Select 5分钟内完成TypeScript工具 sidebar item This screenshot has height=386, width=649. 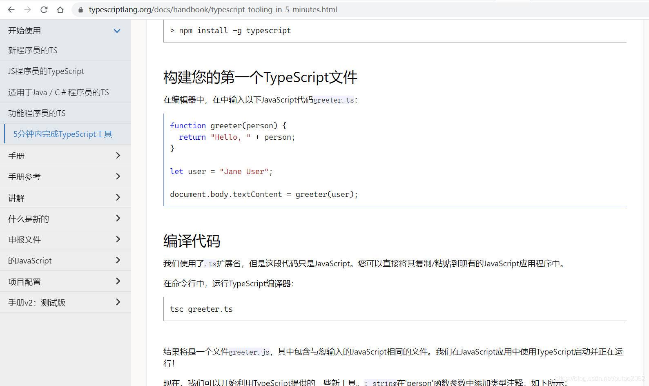62,134
